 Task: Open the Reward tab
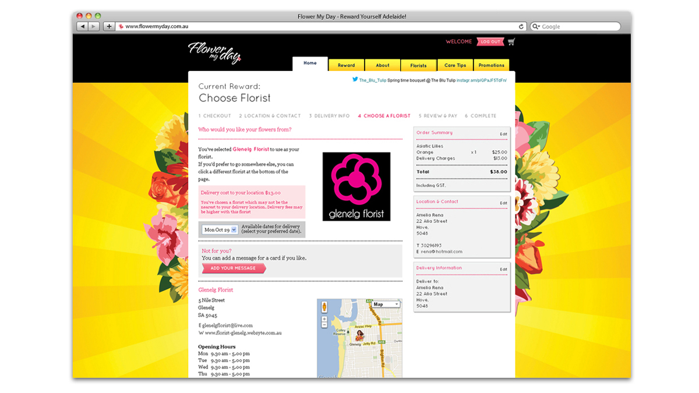coord(346,65)
